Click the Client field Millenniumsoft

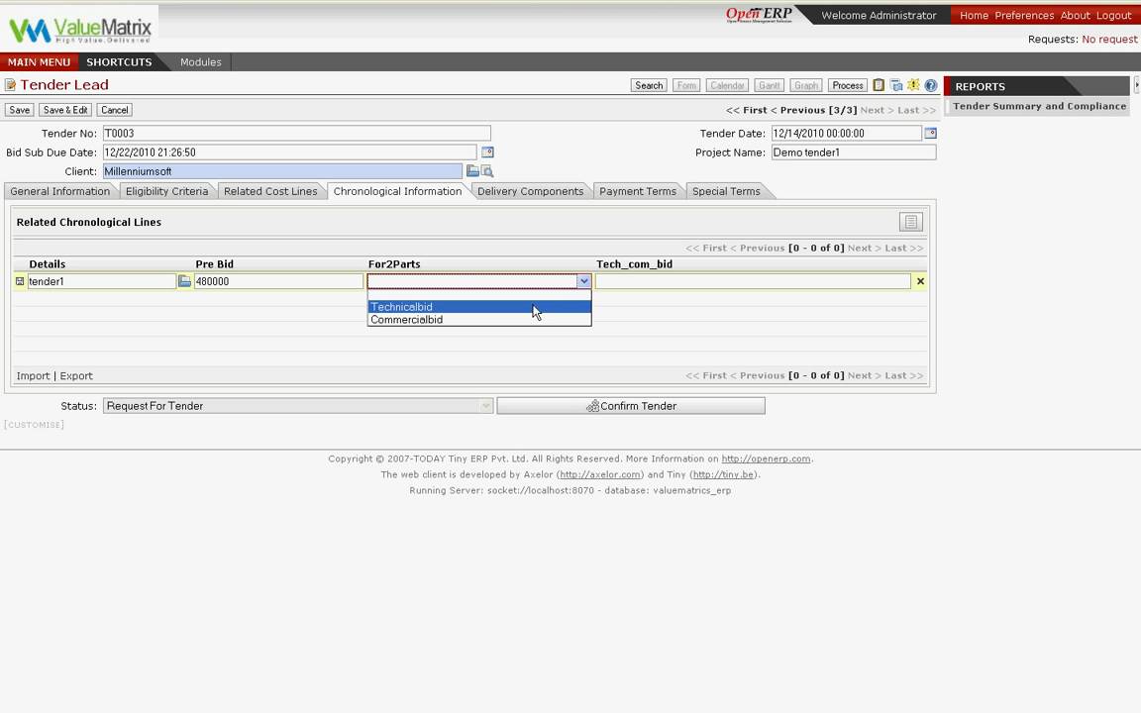tap(282, 171)
